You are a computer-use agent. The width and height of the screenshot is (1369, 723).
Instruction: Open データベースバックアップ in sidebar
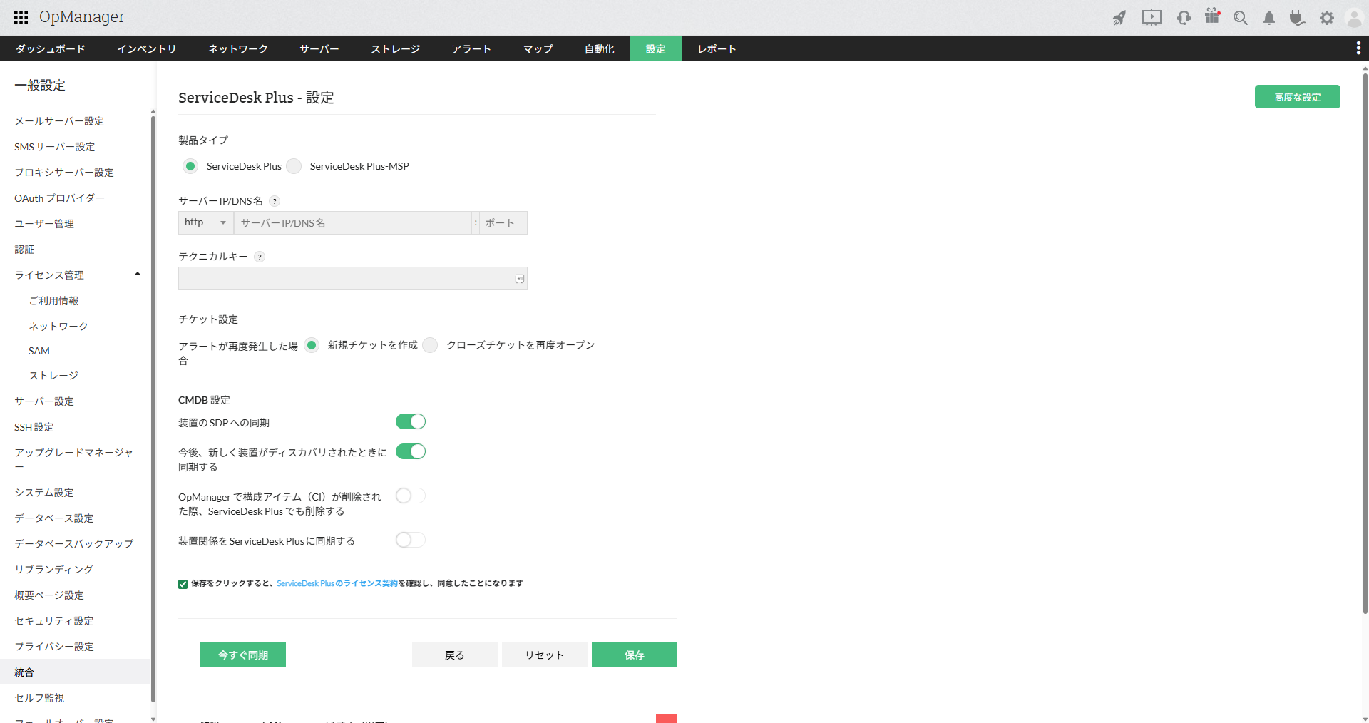click(x=74, y=544)
